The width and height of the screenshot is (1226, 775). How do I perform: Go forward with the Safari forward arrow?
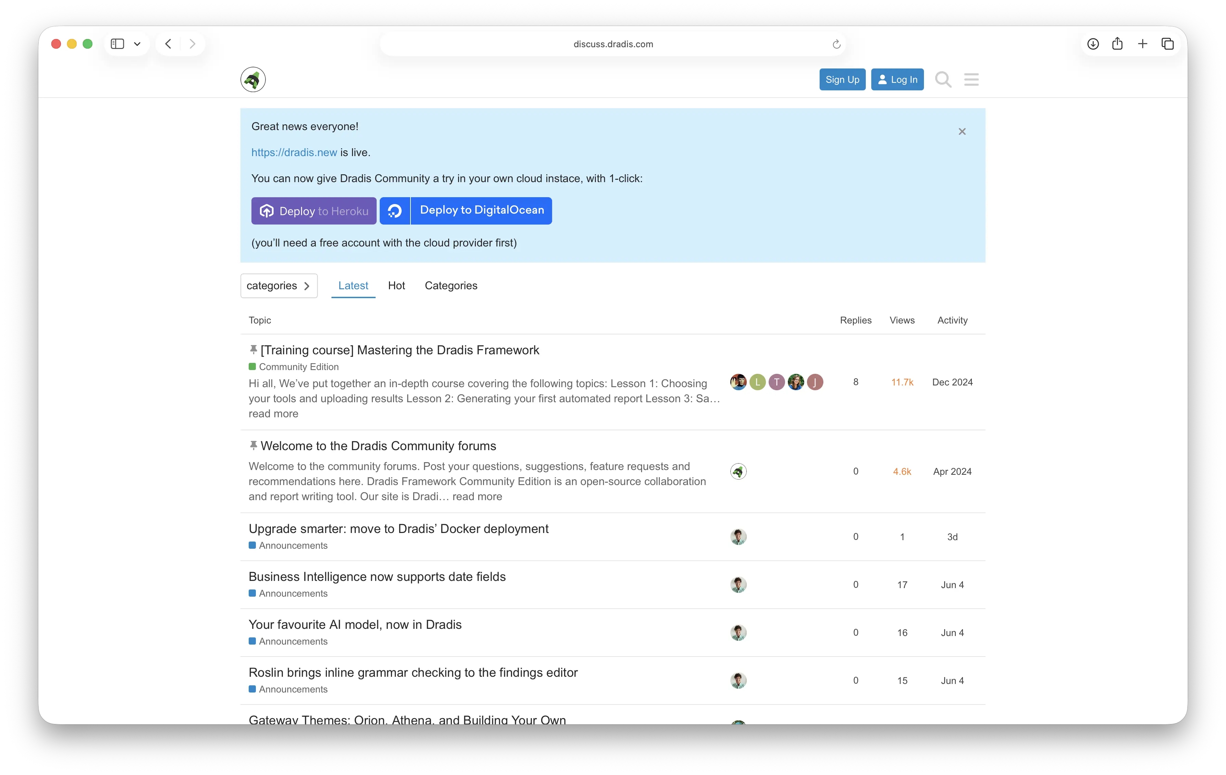192,44
